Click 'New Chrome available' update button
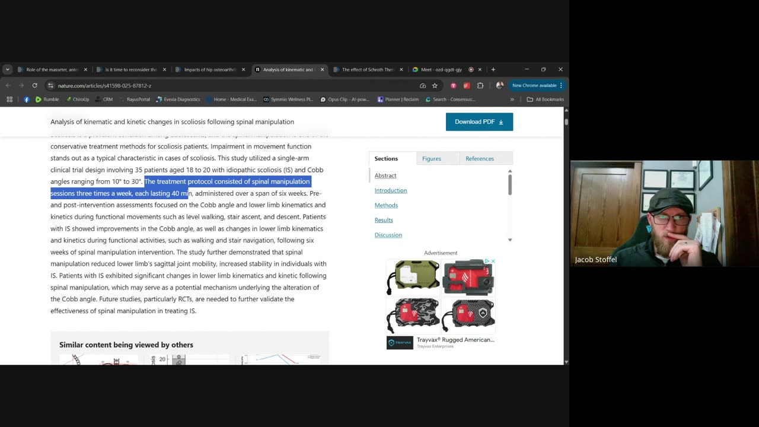The width and height of the screenshot is (759, 427). 537,85
